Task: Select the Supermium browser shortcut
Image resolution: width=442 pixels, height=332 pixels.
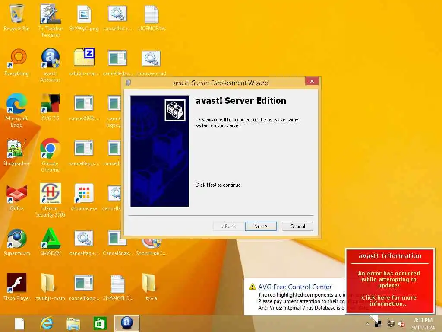Action: (x=17, y=242)
